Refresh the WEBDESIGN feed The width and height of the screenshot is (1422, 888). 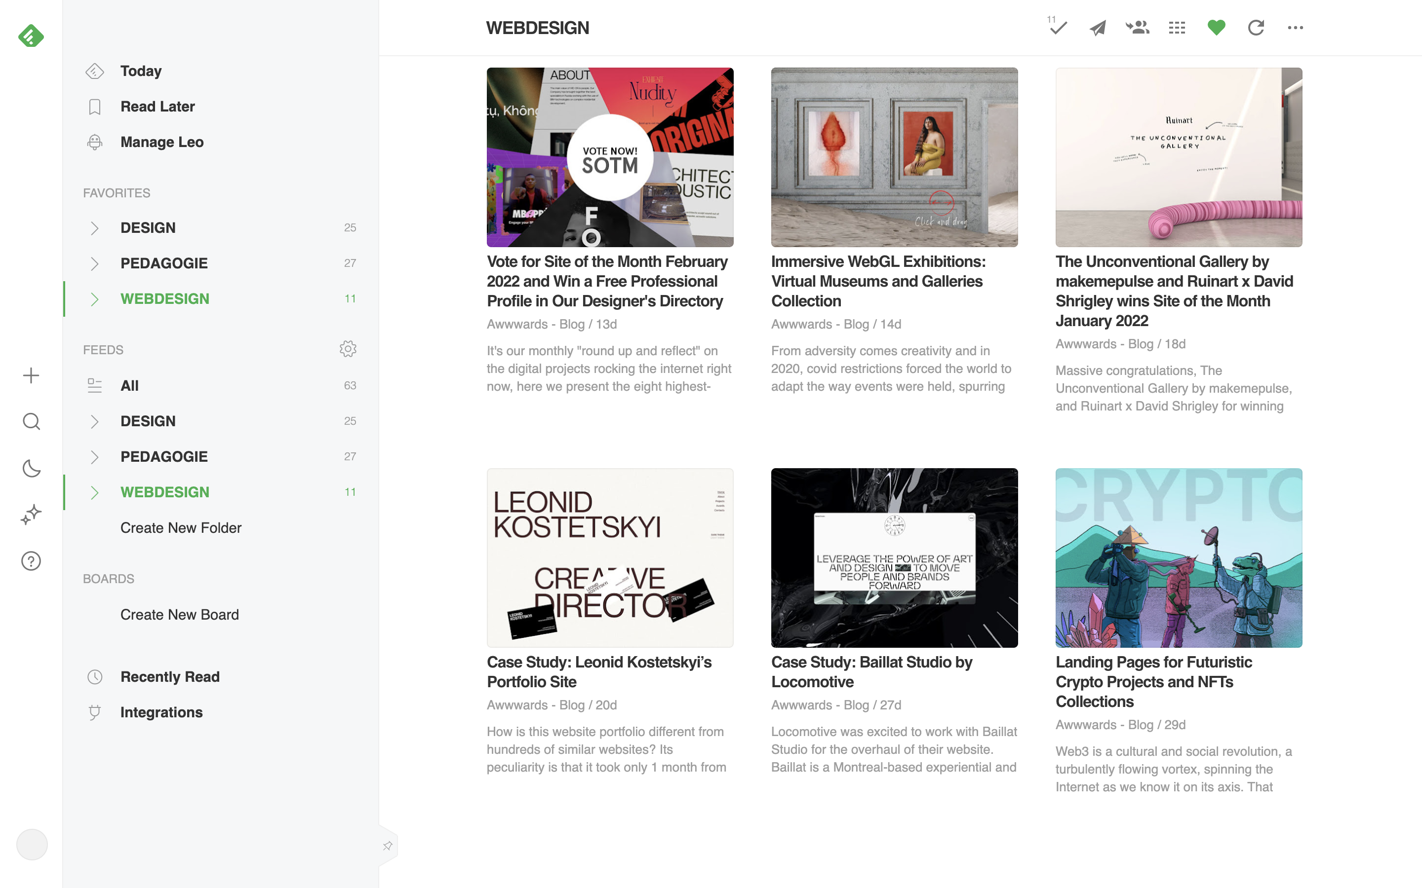click(1256, 28)
